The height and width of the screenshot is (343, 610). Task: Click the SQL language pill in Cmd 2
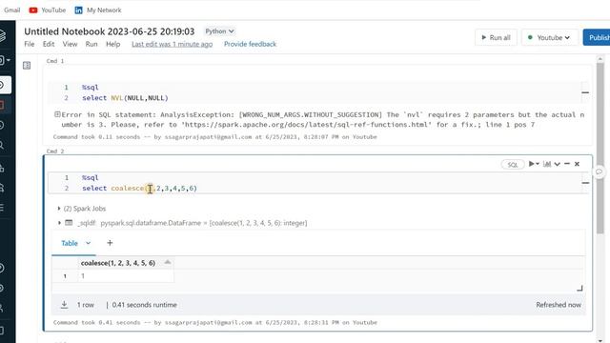pos(513,165)
